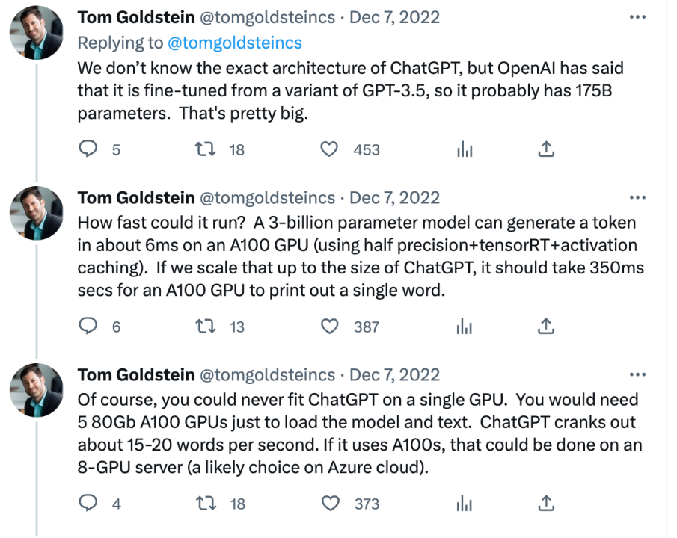Reply to the 8-GPU server tweet

coord(88,504)
